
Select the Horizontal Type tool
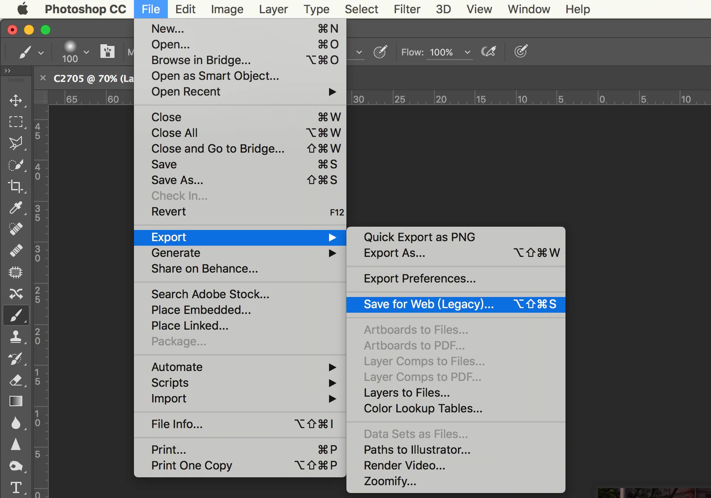(x=16, y=487)
